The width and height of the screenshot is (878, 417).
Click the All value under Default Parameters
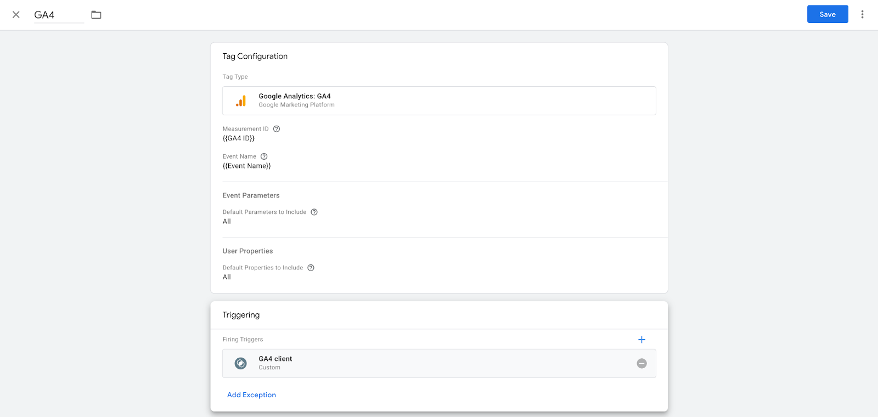point(227,222)
